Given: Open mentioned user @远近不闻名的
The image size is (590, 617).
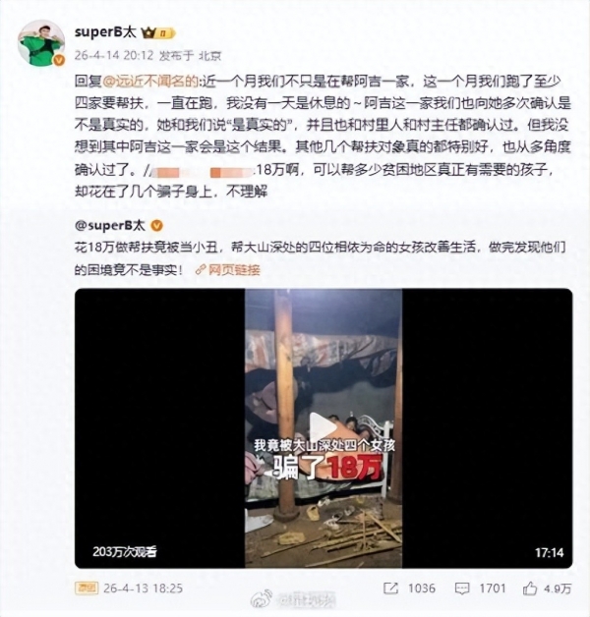Looking at the screenshot, I should pos(150,82).
